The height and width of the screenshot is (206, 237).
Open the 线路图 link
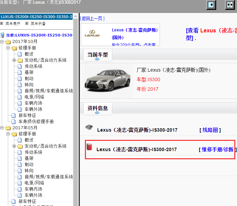(210, 130)
